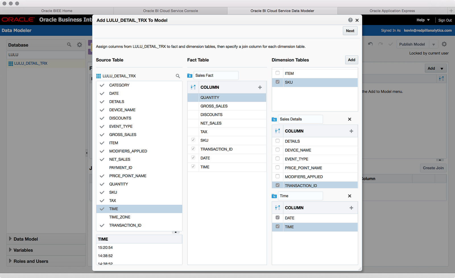
Task: Check the DEVICE_NAME join column checkbox
Action: coord(278,150)
